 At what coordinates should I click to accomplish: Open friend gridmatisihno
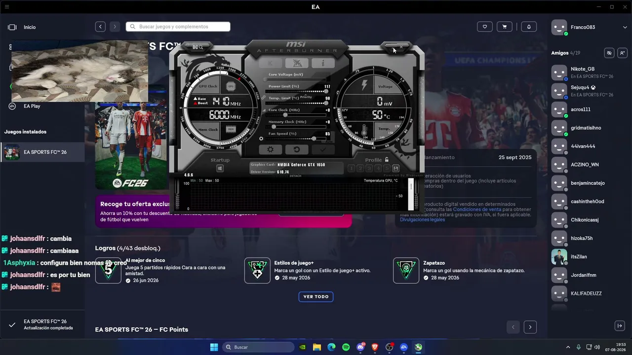pyautogui.click(x=586, y=128)
